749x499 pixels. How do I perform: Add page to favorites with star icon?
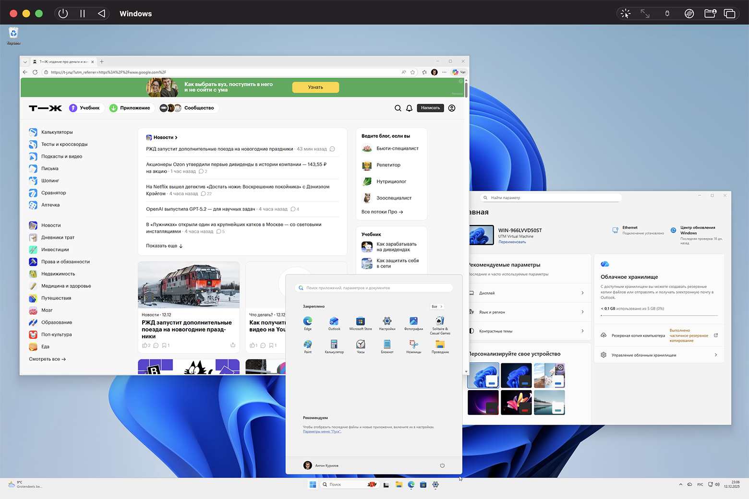point(412,72)
